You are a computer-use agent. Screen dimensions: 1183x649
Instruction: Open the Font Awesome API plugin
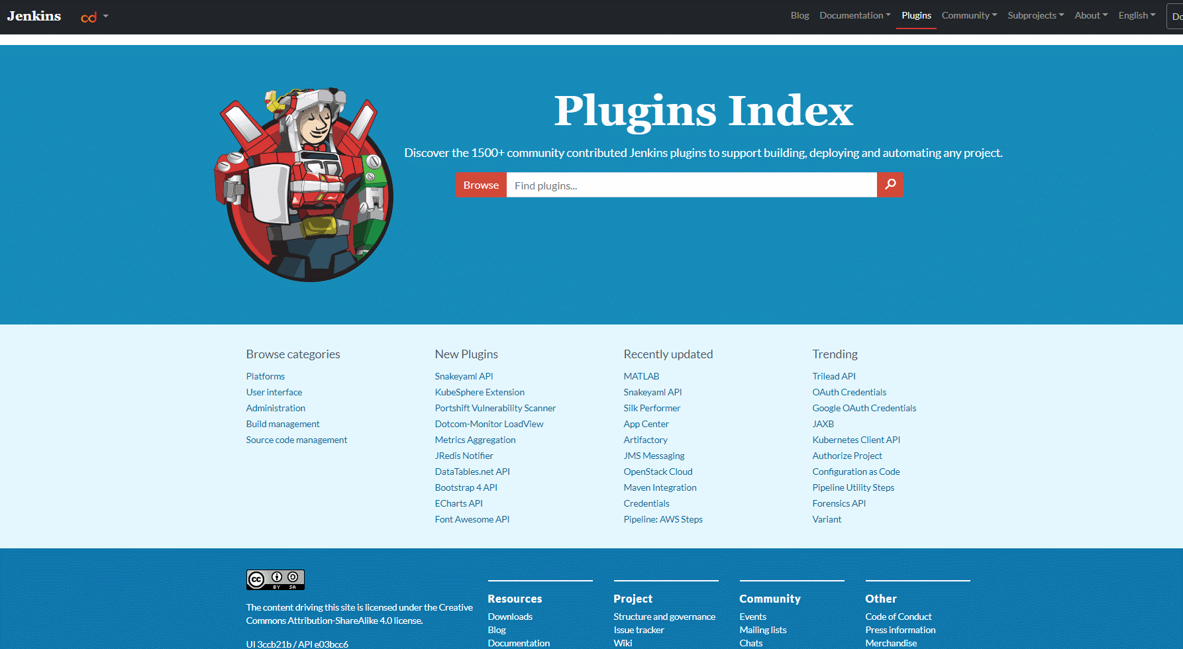pyautogui.click(x=472, y=519)
